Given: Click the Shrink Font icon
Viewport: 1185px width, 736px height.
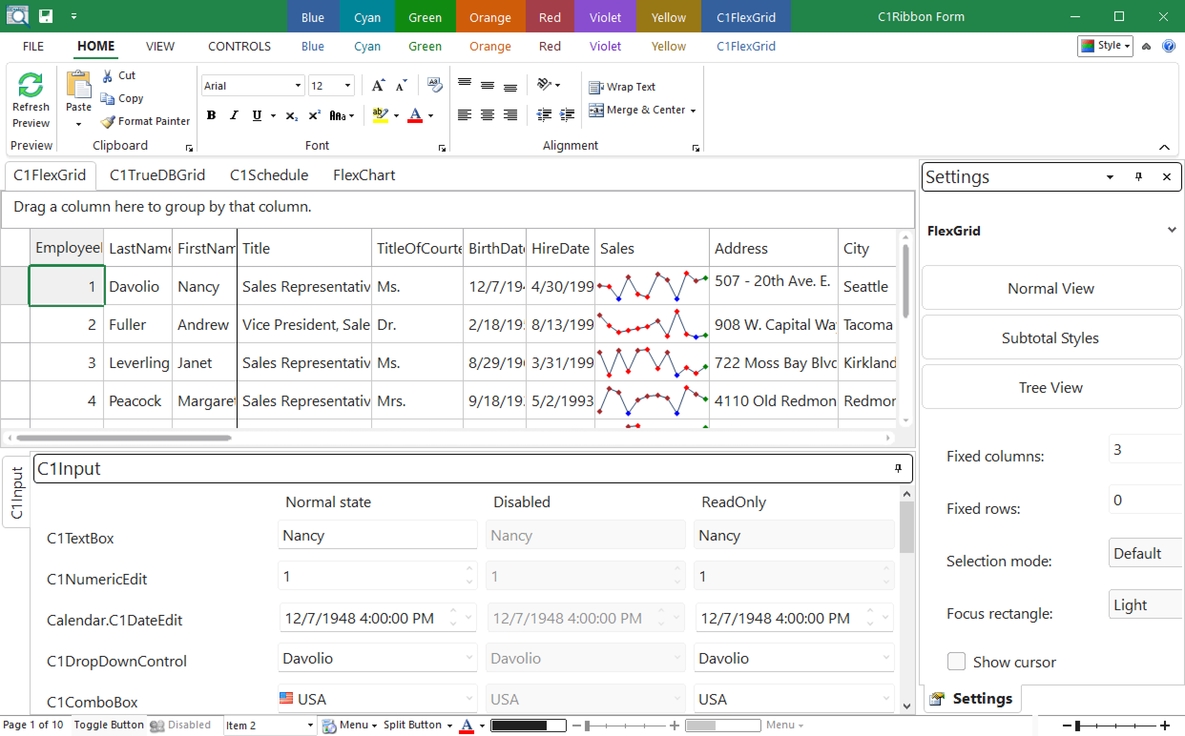Looking at the screenshot, I should pyautogui.click(x=401, y=86).
